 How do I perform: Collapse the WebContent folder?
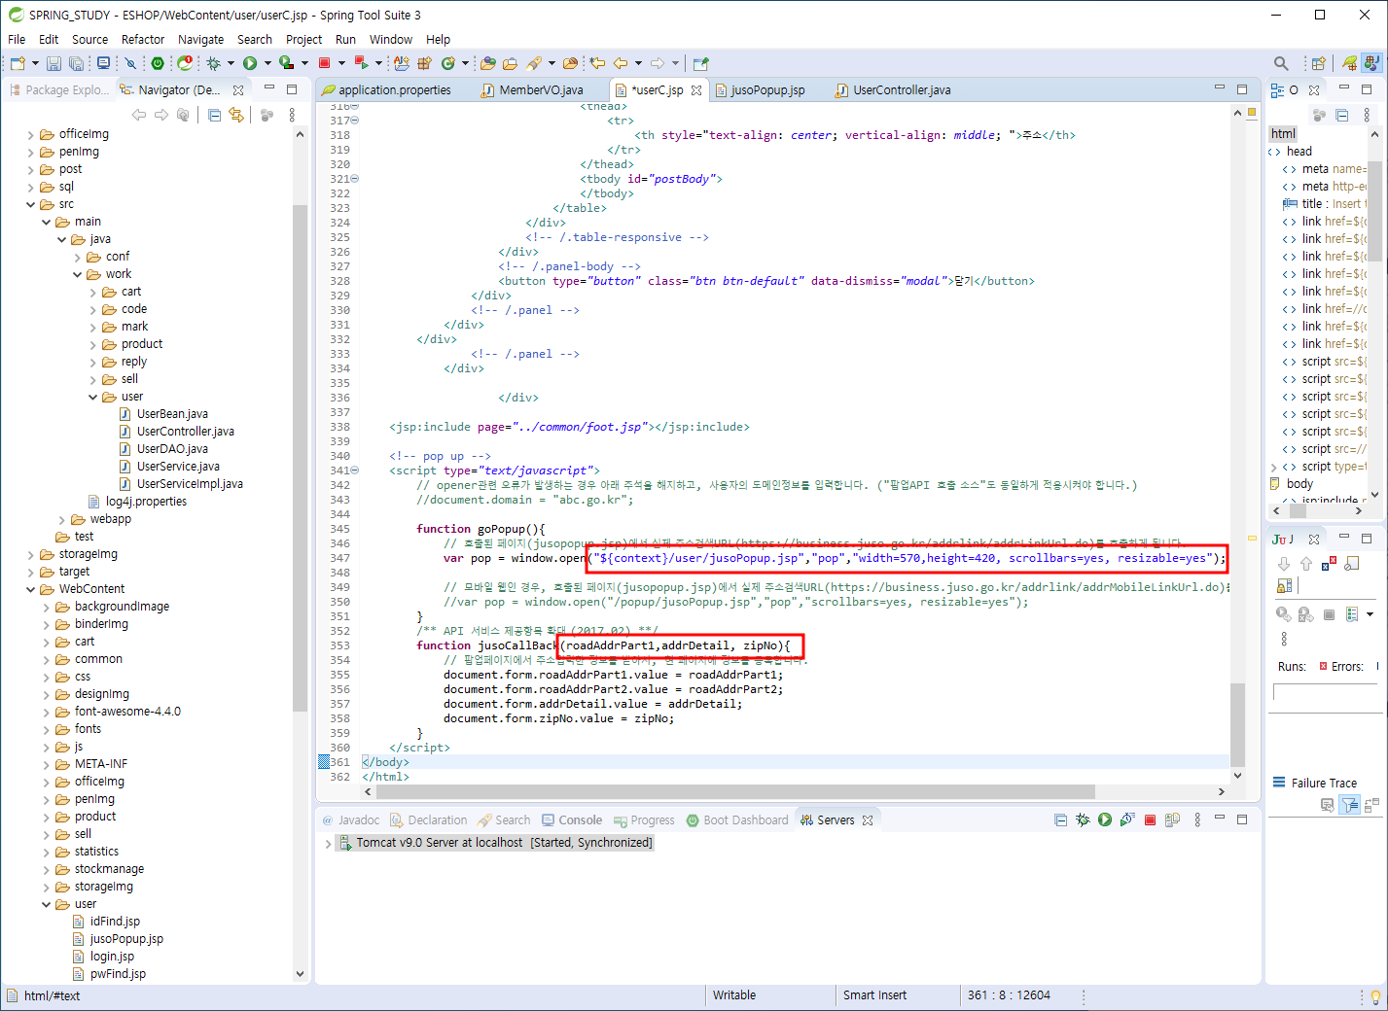tap(31, 589)
